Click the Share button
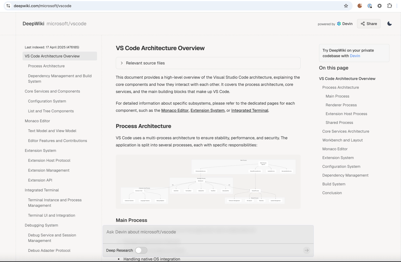Viewport: 401px width, 262px height. (369, 24)
